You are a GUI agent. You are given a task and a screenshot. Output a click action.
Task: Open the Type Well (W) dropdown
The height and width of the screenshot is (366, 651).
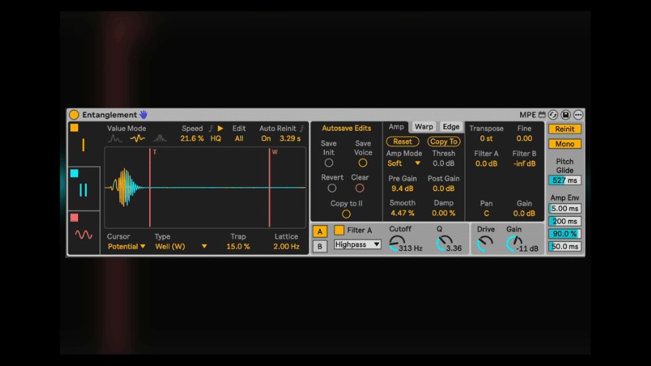(x=180, y=247)
